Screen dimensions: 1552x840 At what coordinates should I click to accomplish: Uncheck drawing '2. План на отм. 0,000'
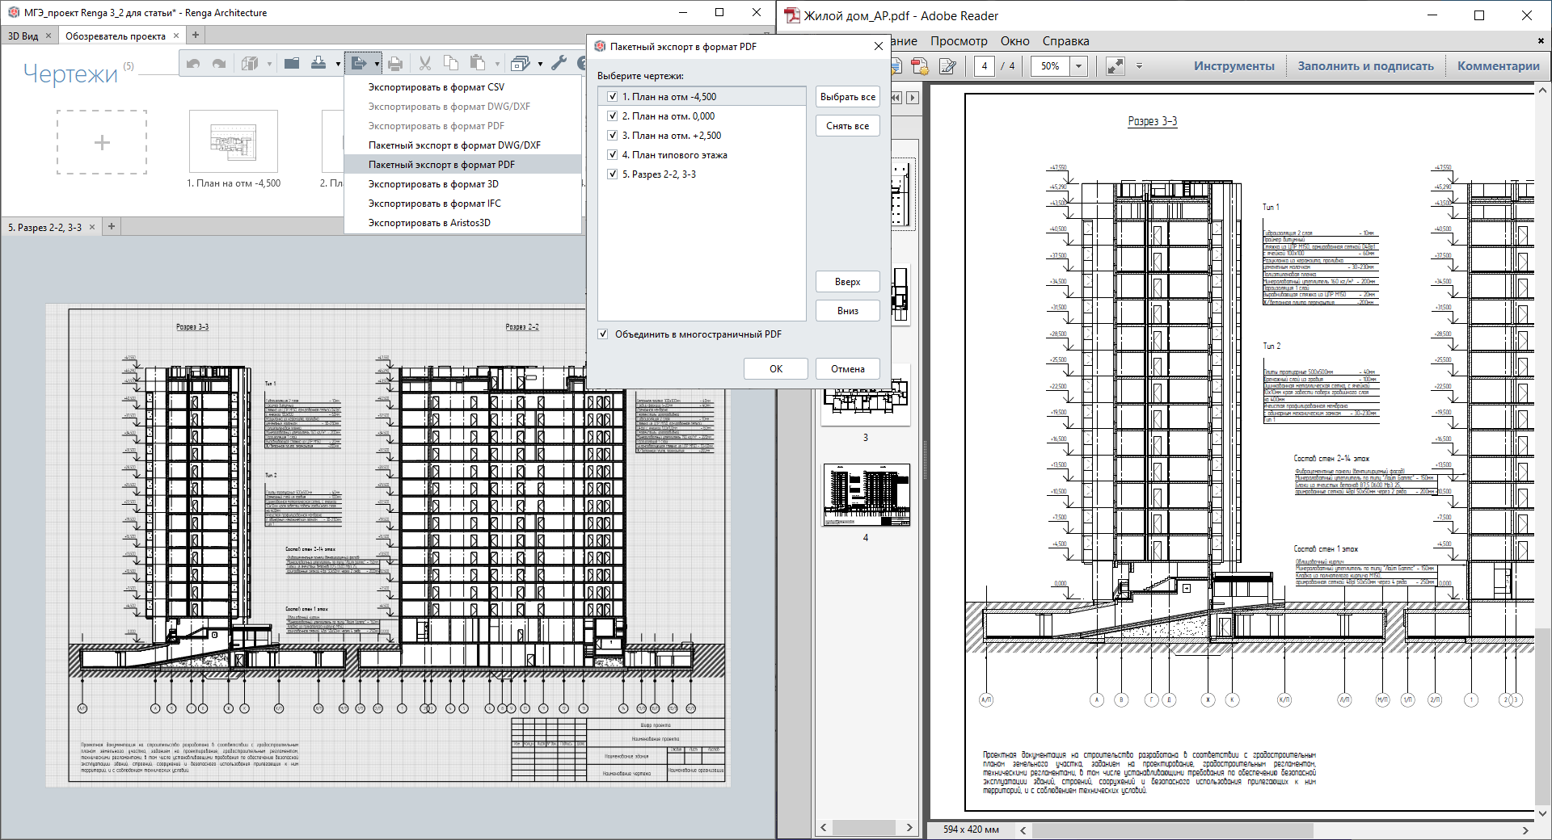pos(613,116)
